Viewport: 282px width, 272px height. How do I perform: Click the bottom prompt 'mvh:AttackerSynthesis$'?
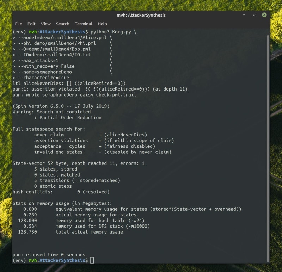tap(58, 261)
